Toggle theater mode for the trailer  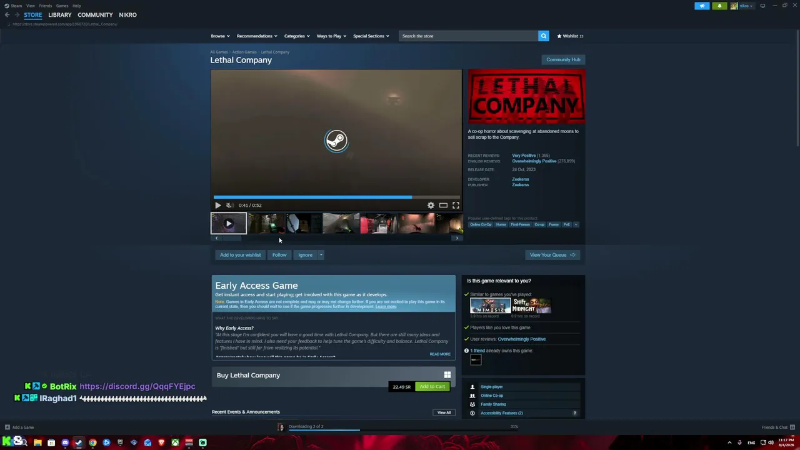click(443, 205)
